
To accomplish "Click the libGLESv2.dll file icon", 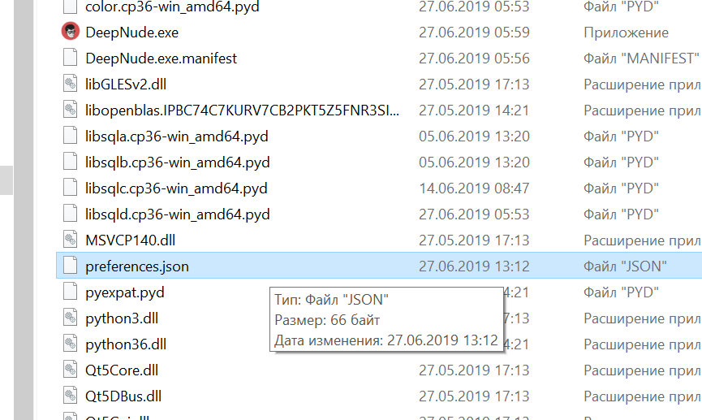I will (71, 84).
